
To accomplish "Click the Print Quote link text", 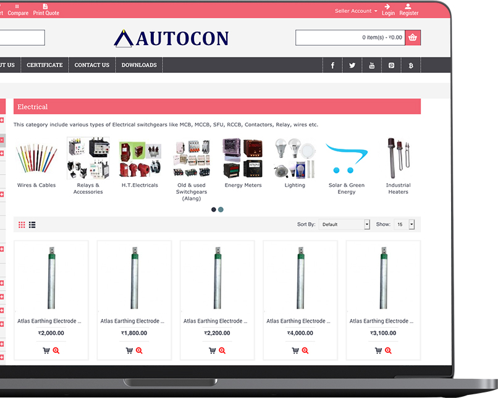I will click(x=46, y=13).
